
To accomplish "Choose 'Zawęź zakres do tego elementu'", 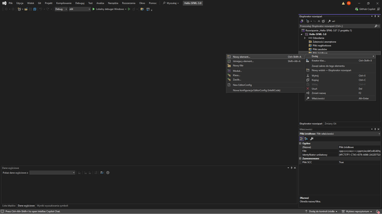I will click(340, 66).
